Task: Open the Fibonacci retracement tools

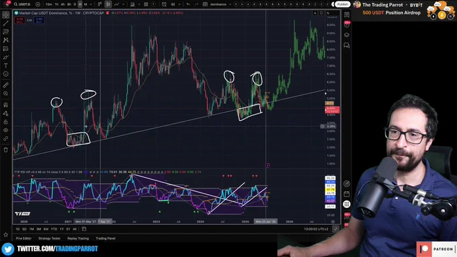Action: click(6, 32)
